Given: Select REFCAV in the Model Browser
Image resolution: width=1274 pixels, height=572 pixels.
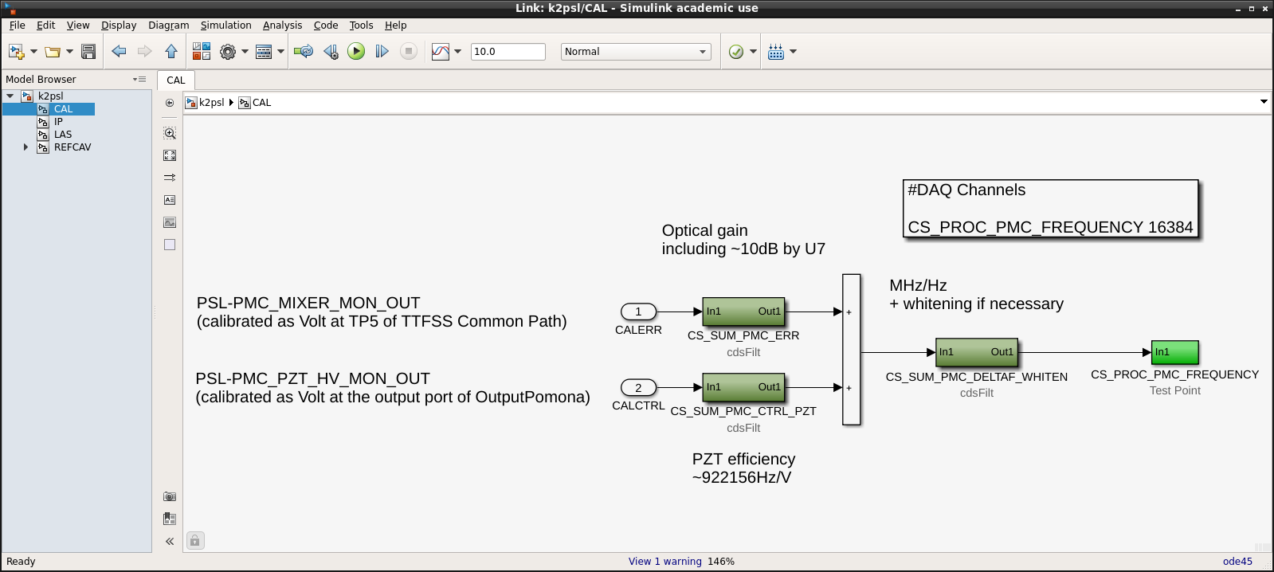Looking at the screenshot, I should click(x=73, y=147).
